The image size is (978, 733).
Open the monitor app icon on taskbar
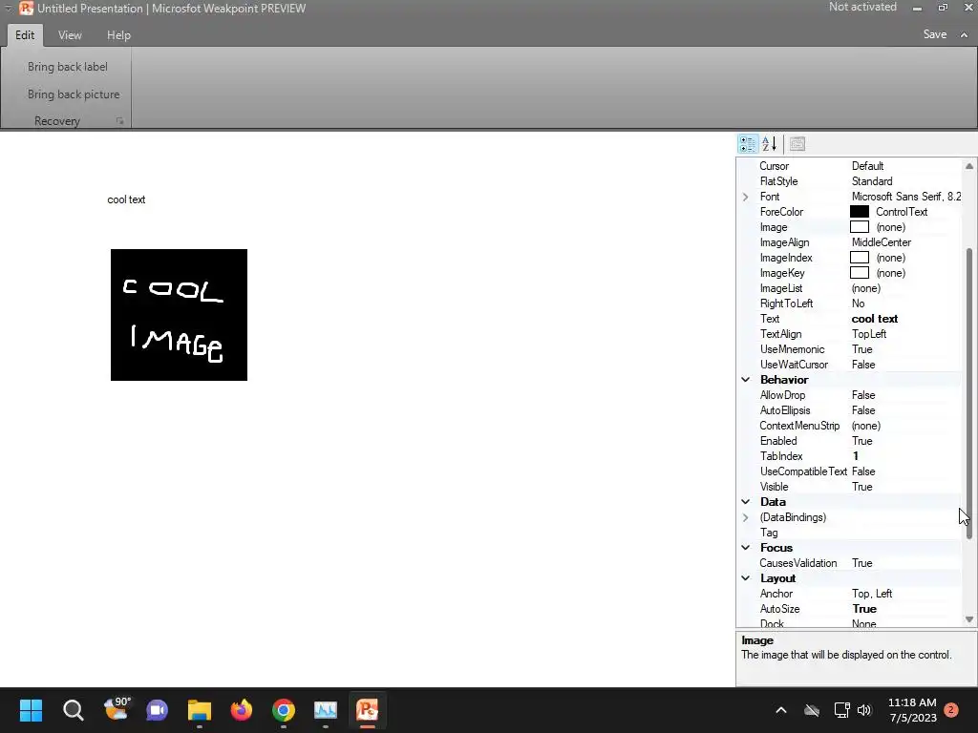tap(326, 710)
